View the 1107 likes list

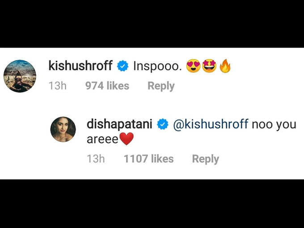click(149, 159)
